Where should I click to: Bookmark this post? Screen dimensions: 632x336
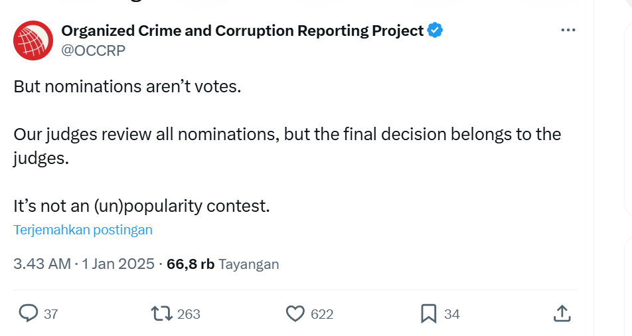[429, 313]
